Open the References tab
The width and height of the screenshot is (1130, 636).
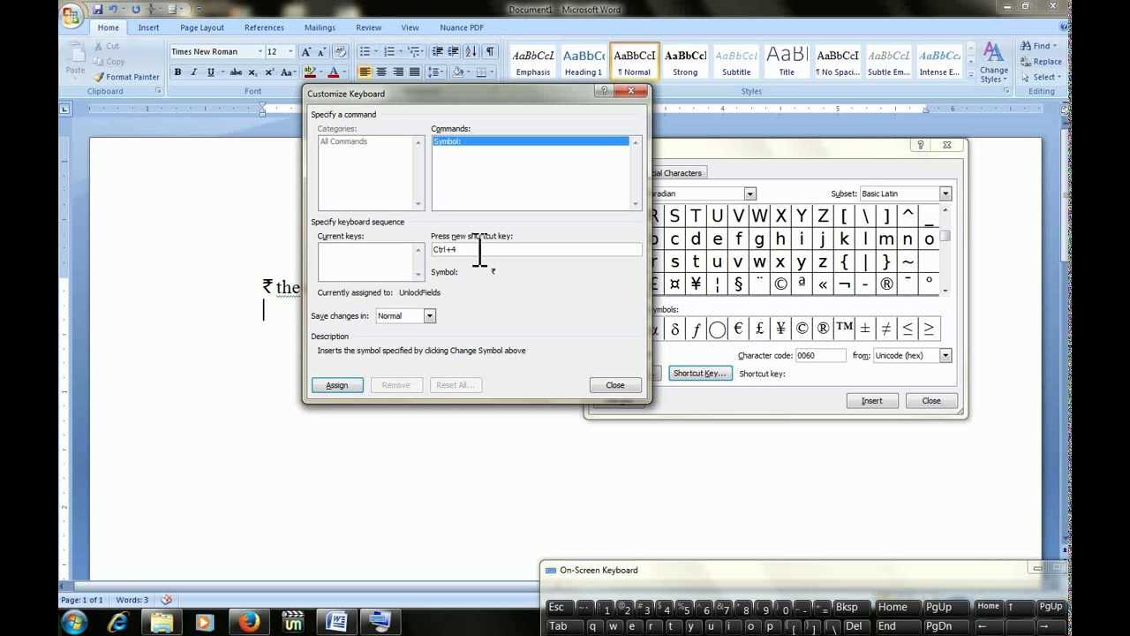264,27
